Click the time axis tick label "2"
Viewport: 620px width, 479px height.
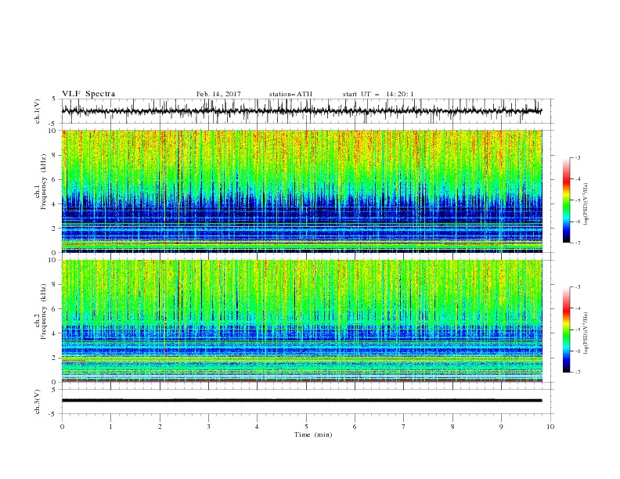click(160, 427)
